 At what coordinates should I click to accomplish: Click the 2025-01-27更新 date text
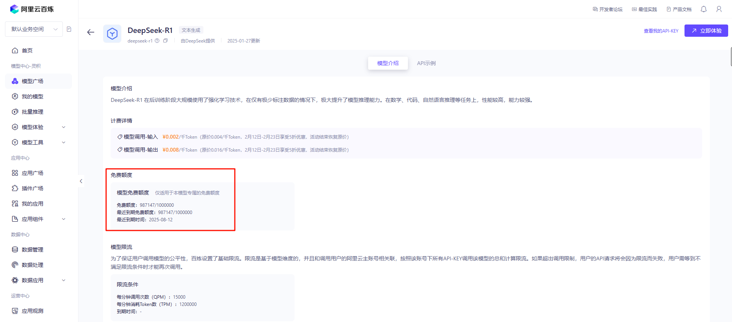point(244,41)
